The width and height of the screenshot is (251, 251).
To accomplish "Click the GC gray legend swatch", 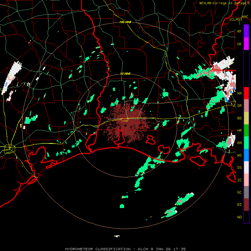I will click(x=246, y=192).
